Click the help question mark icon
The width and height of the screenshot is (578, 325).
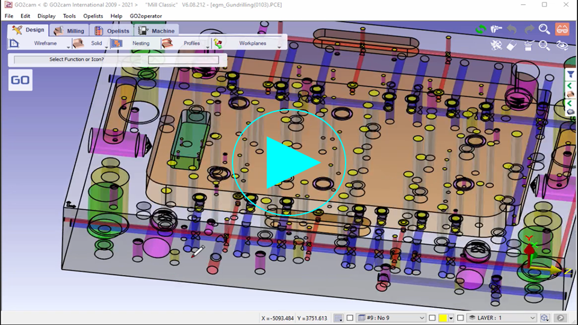pos(561,318)
